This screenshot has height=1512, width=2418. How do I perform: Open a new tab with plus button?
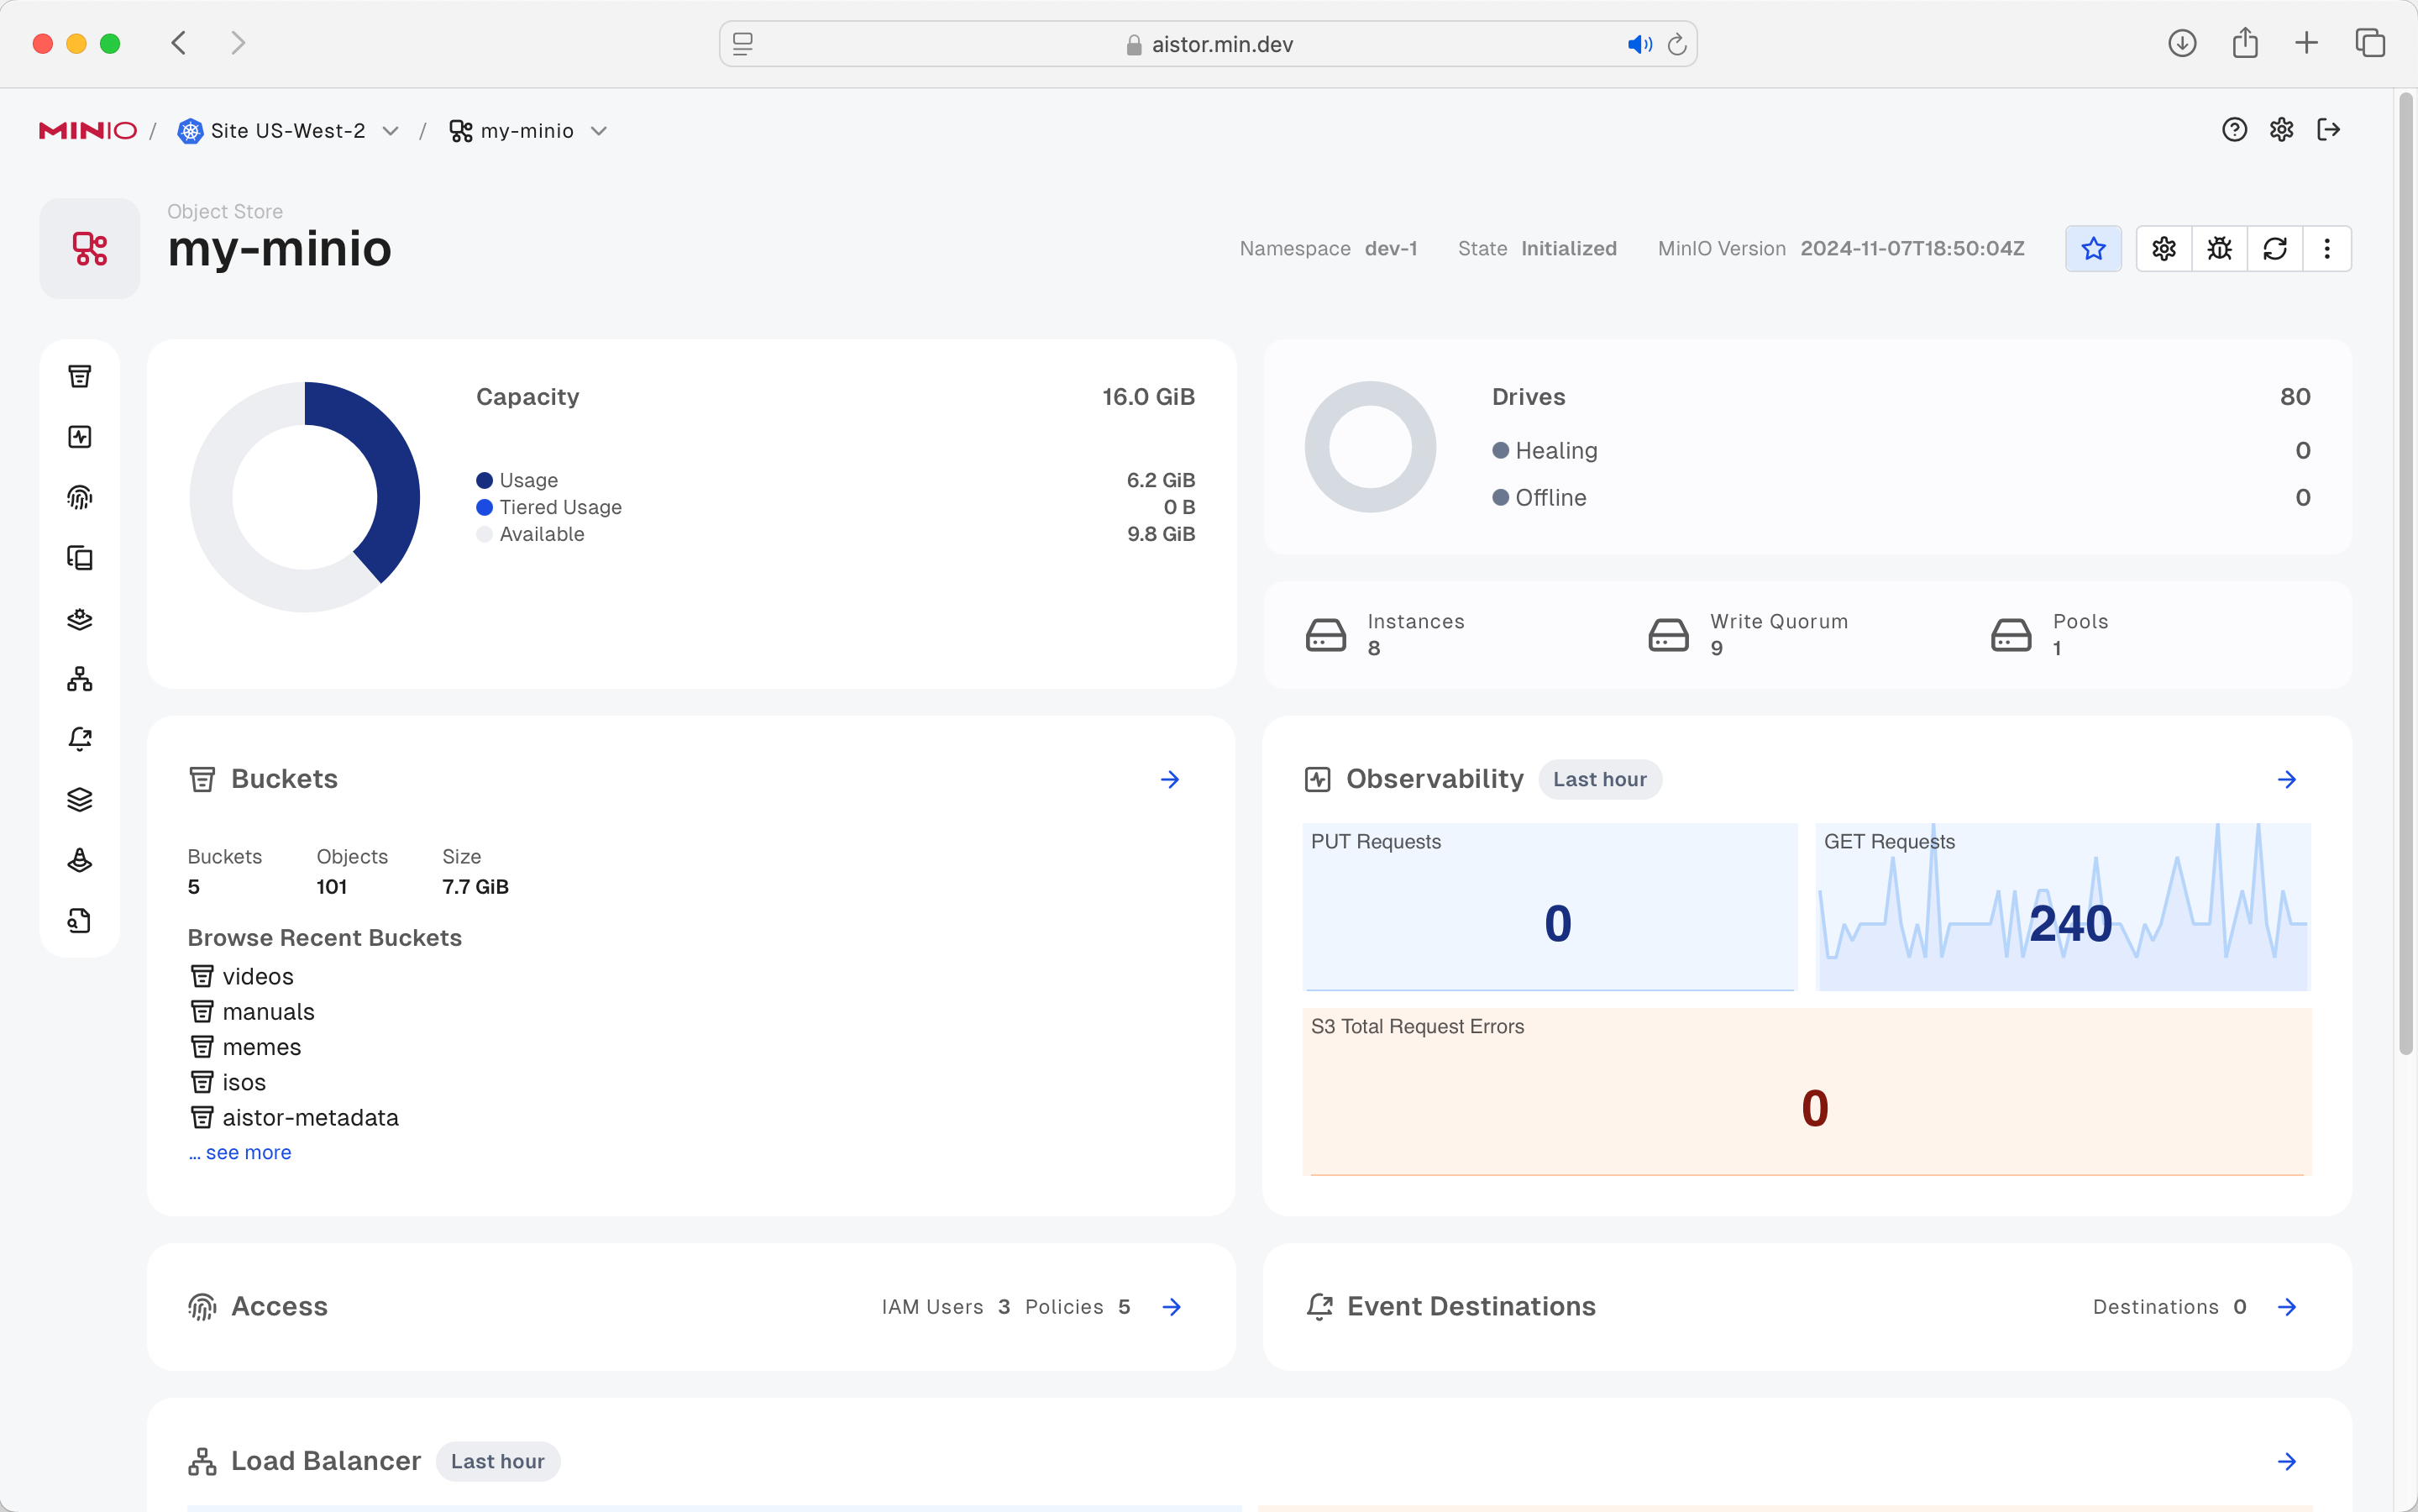pyautogui.click(x=2306, y=43)
